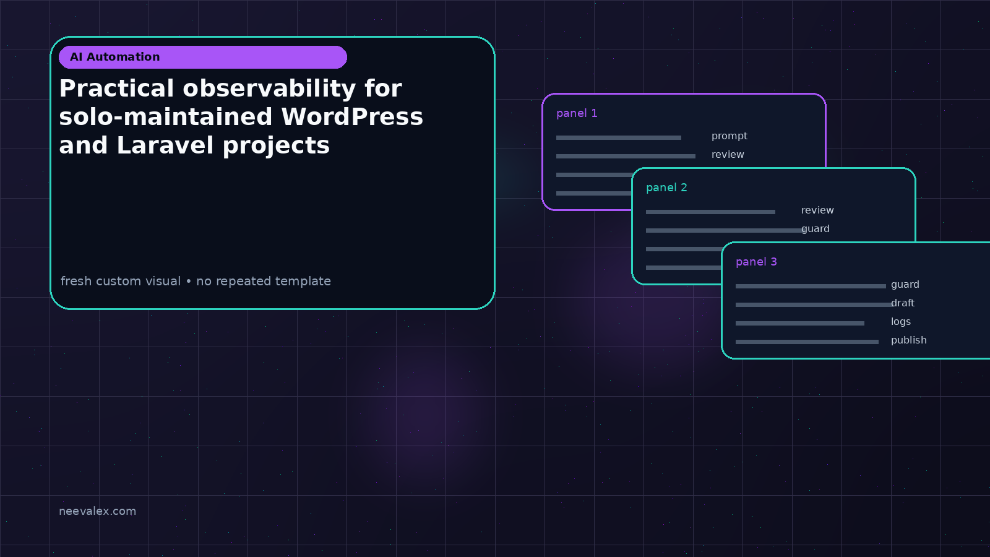The height and width of the screenshot is (557, 990).
Task: Click 'review' label in panel 2
Action: coord(817,210)
